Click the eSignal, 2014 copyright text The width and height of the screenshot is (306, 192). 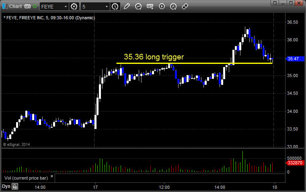pyautogui.click(x=16, y=145)
